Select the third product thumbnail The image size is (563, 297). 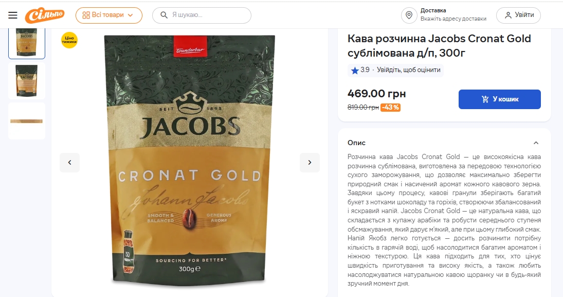click(x=27, y=121)
